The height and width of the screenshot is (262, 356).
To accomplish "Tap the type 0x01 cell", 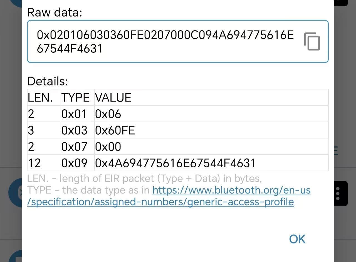I will pyautogui.click(x=74, y=114).
